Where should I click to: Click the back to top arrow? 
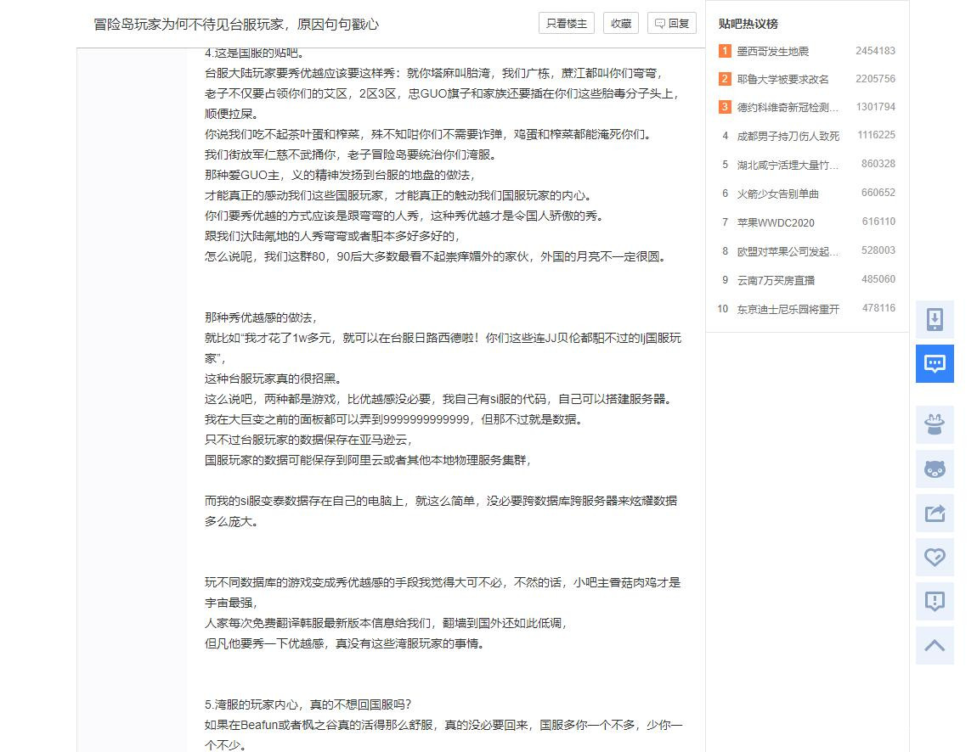(935, 646)
